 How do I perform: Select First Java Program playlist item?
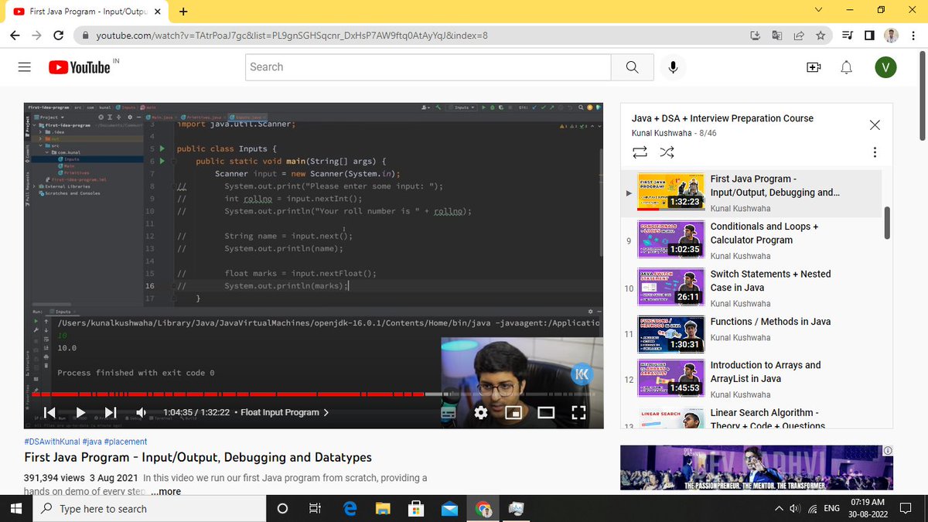coord(752,192)
